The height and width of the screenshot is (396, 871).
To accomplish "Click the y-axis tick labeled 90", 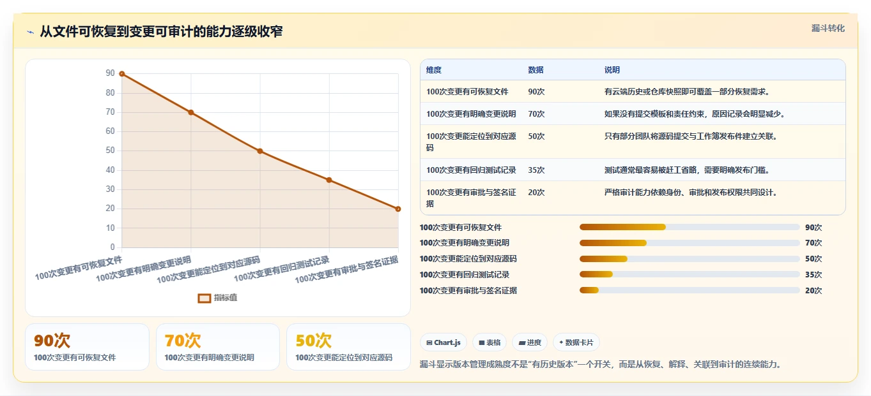I will coord(111,74).
